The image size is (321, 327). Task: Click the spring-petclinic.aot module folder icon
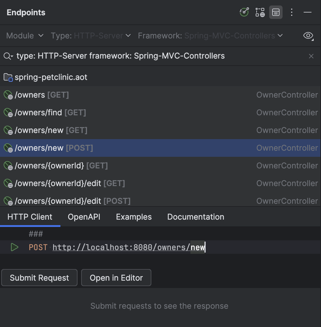[x=8, y=77]
